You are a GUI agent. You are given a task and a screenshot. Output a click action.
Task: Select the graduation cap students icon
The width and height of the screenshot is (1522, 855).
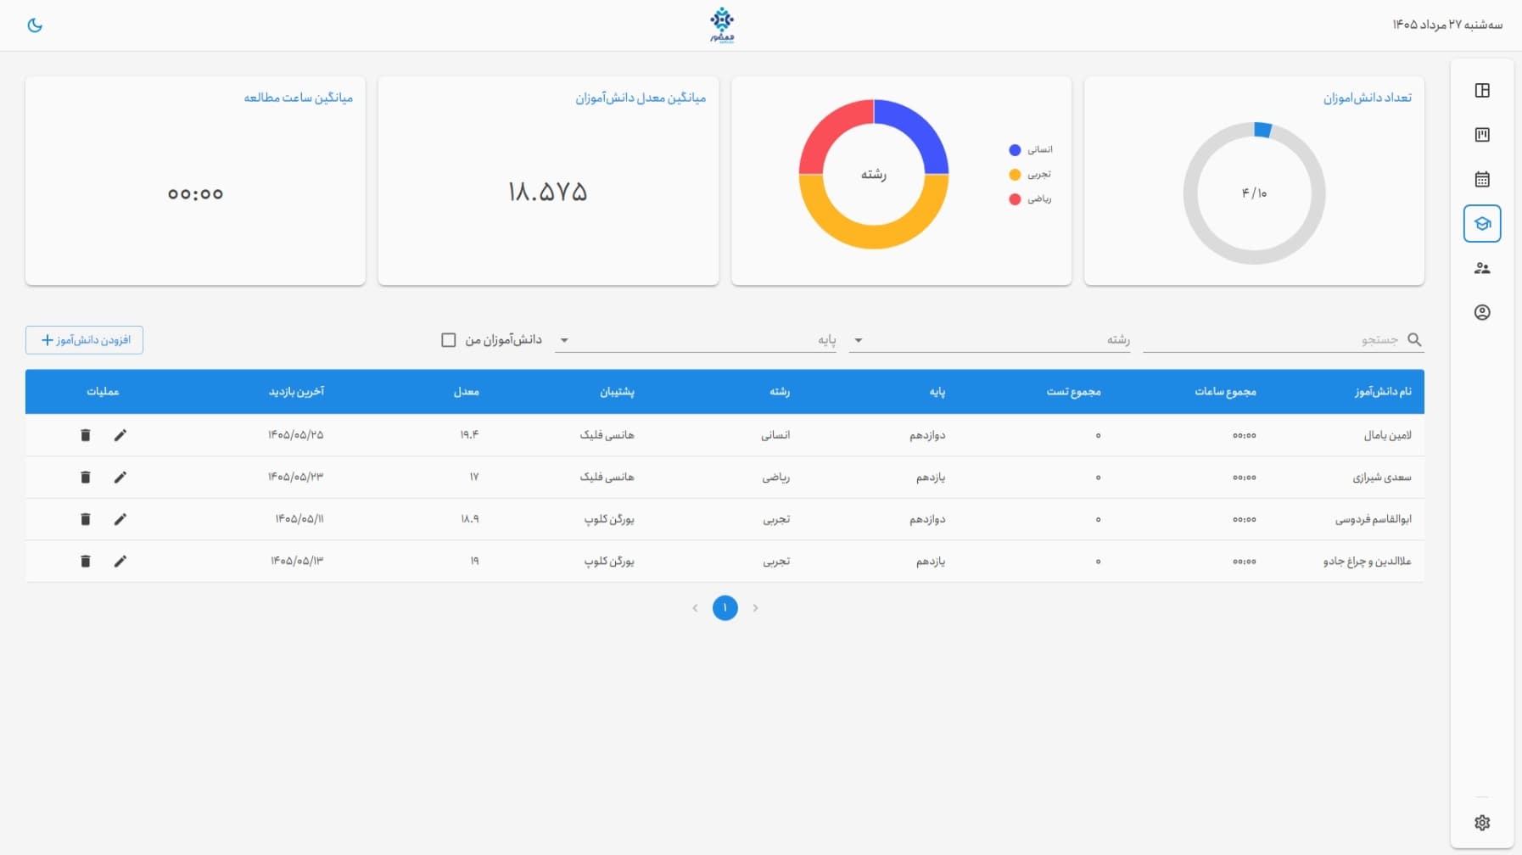1482,224
